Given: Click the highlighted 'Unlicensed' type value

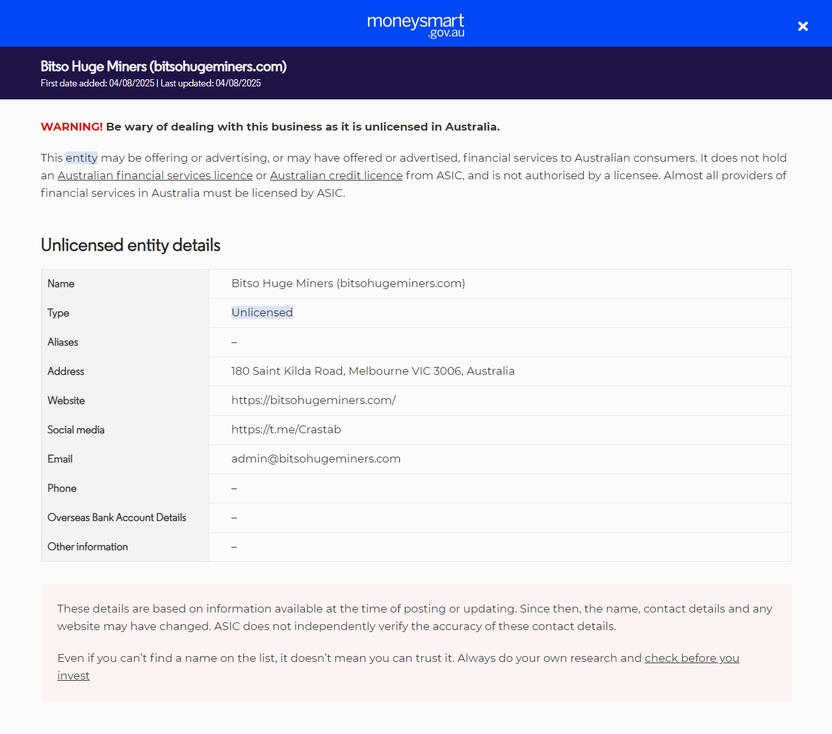Looking at the screenshot, I should coord(262,312).
